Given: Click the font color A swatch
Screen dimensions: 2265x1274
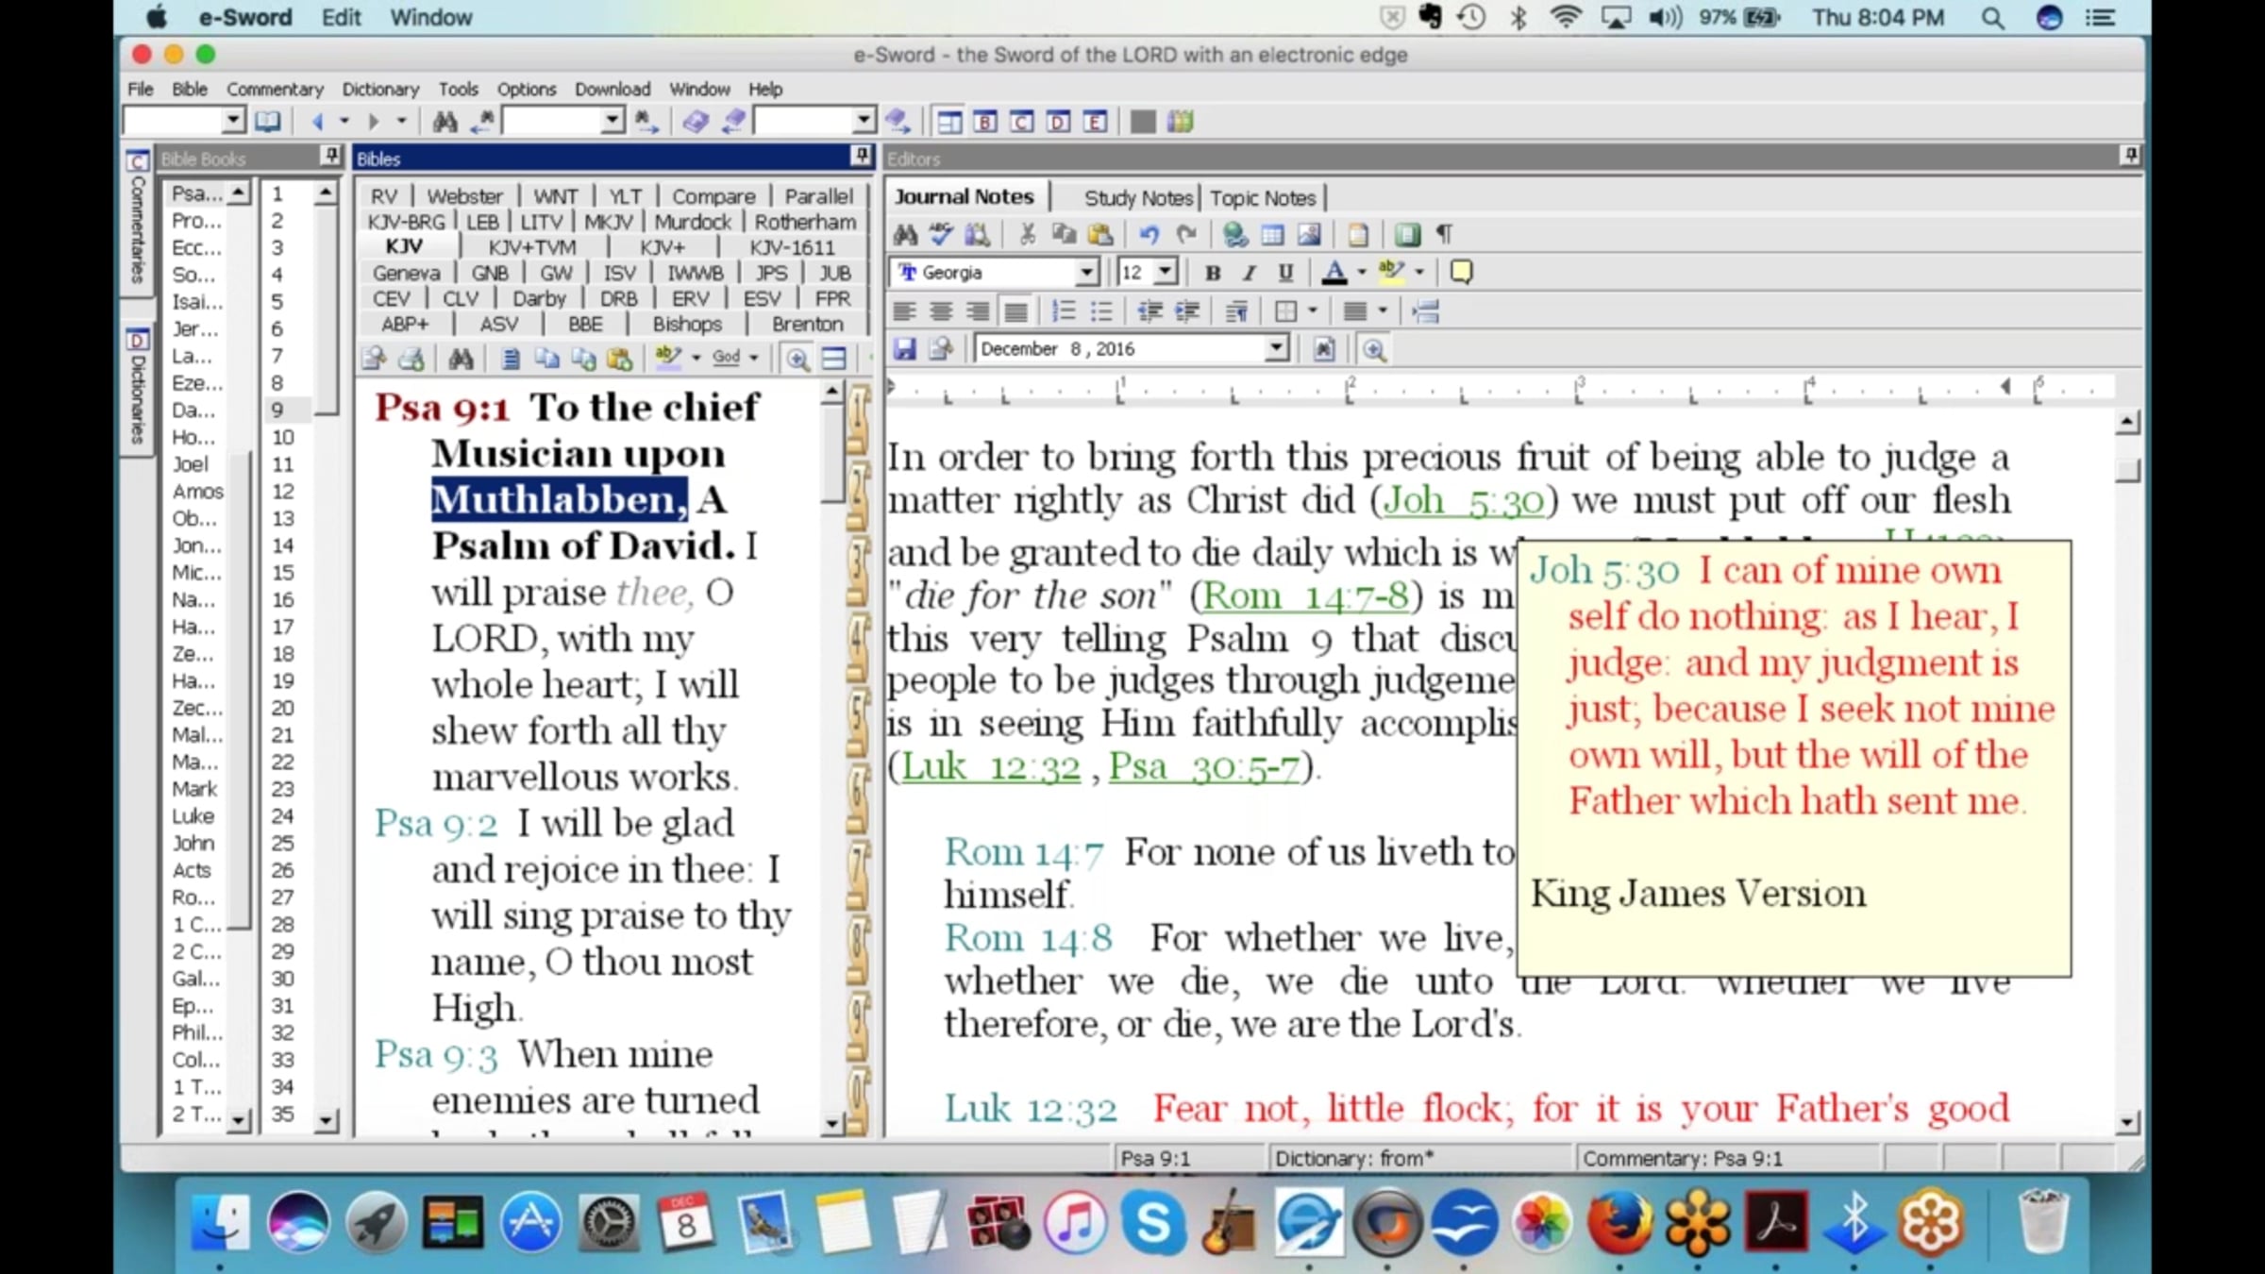Looking at the screenshot, I should [x=1334, y=273].
